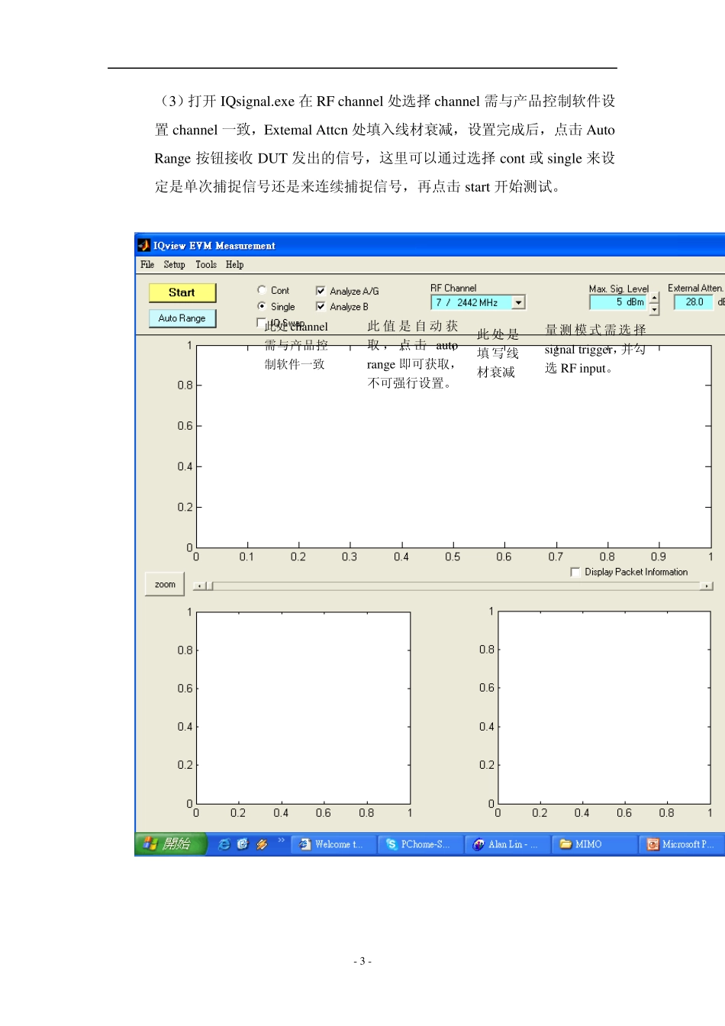The image size is (725, 1026).
Task: Switch to the Welcome t... taskbar window
Action: [334, 844]
